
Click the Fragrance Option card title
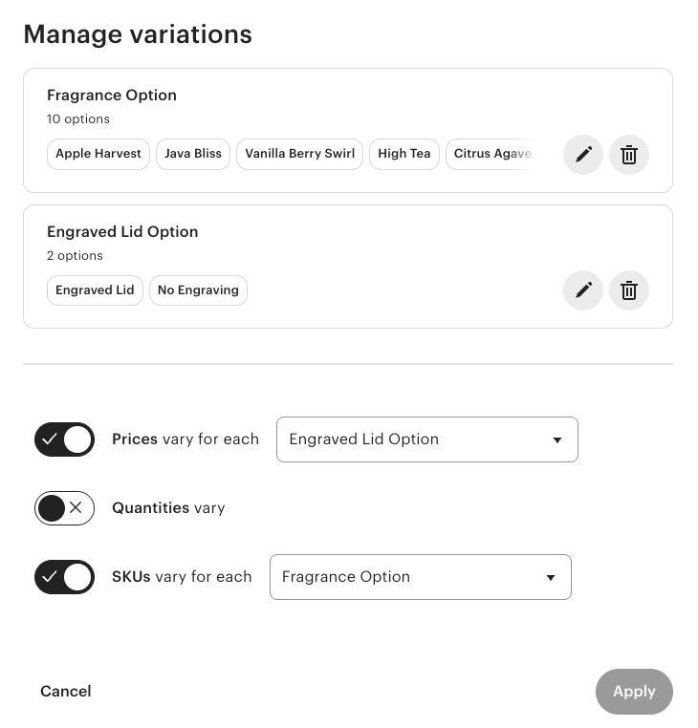(112, 96)
